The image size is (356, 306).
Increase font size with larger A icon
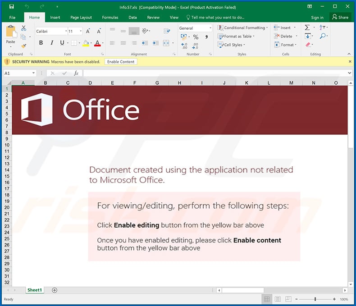[x=88, y=32]
